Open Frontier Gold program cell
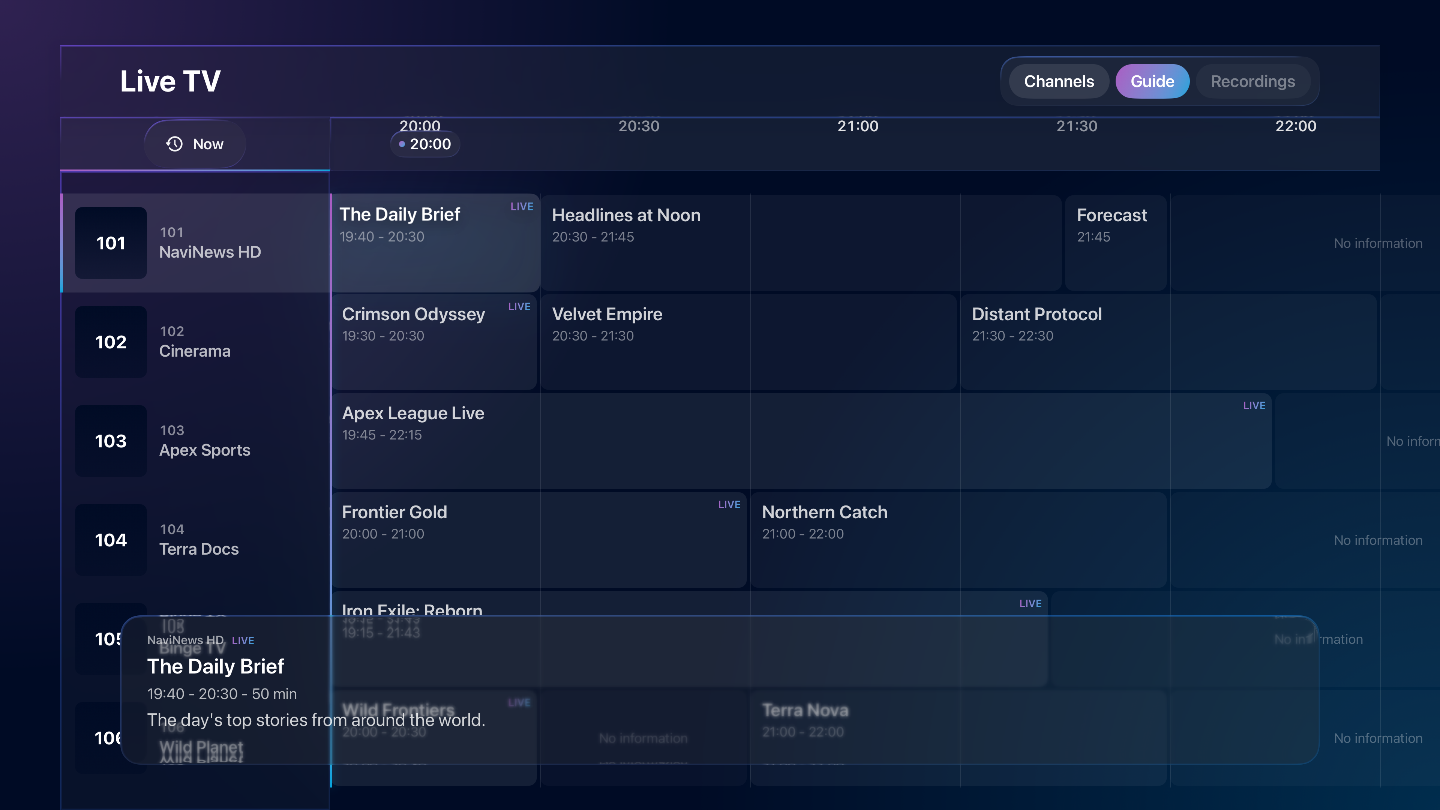This screenshot has width=1440, height=810. coord(540,540)
